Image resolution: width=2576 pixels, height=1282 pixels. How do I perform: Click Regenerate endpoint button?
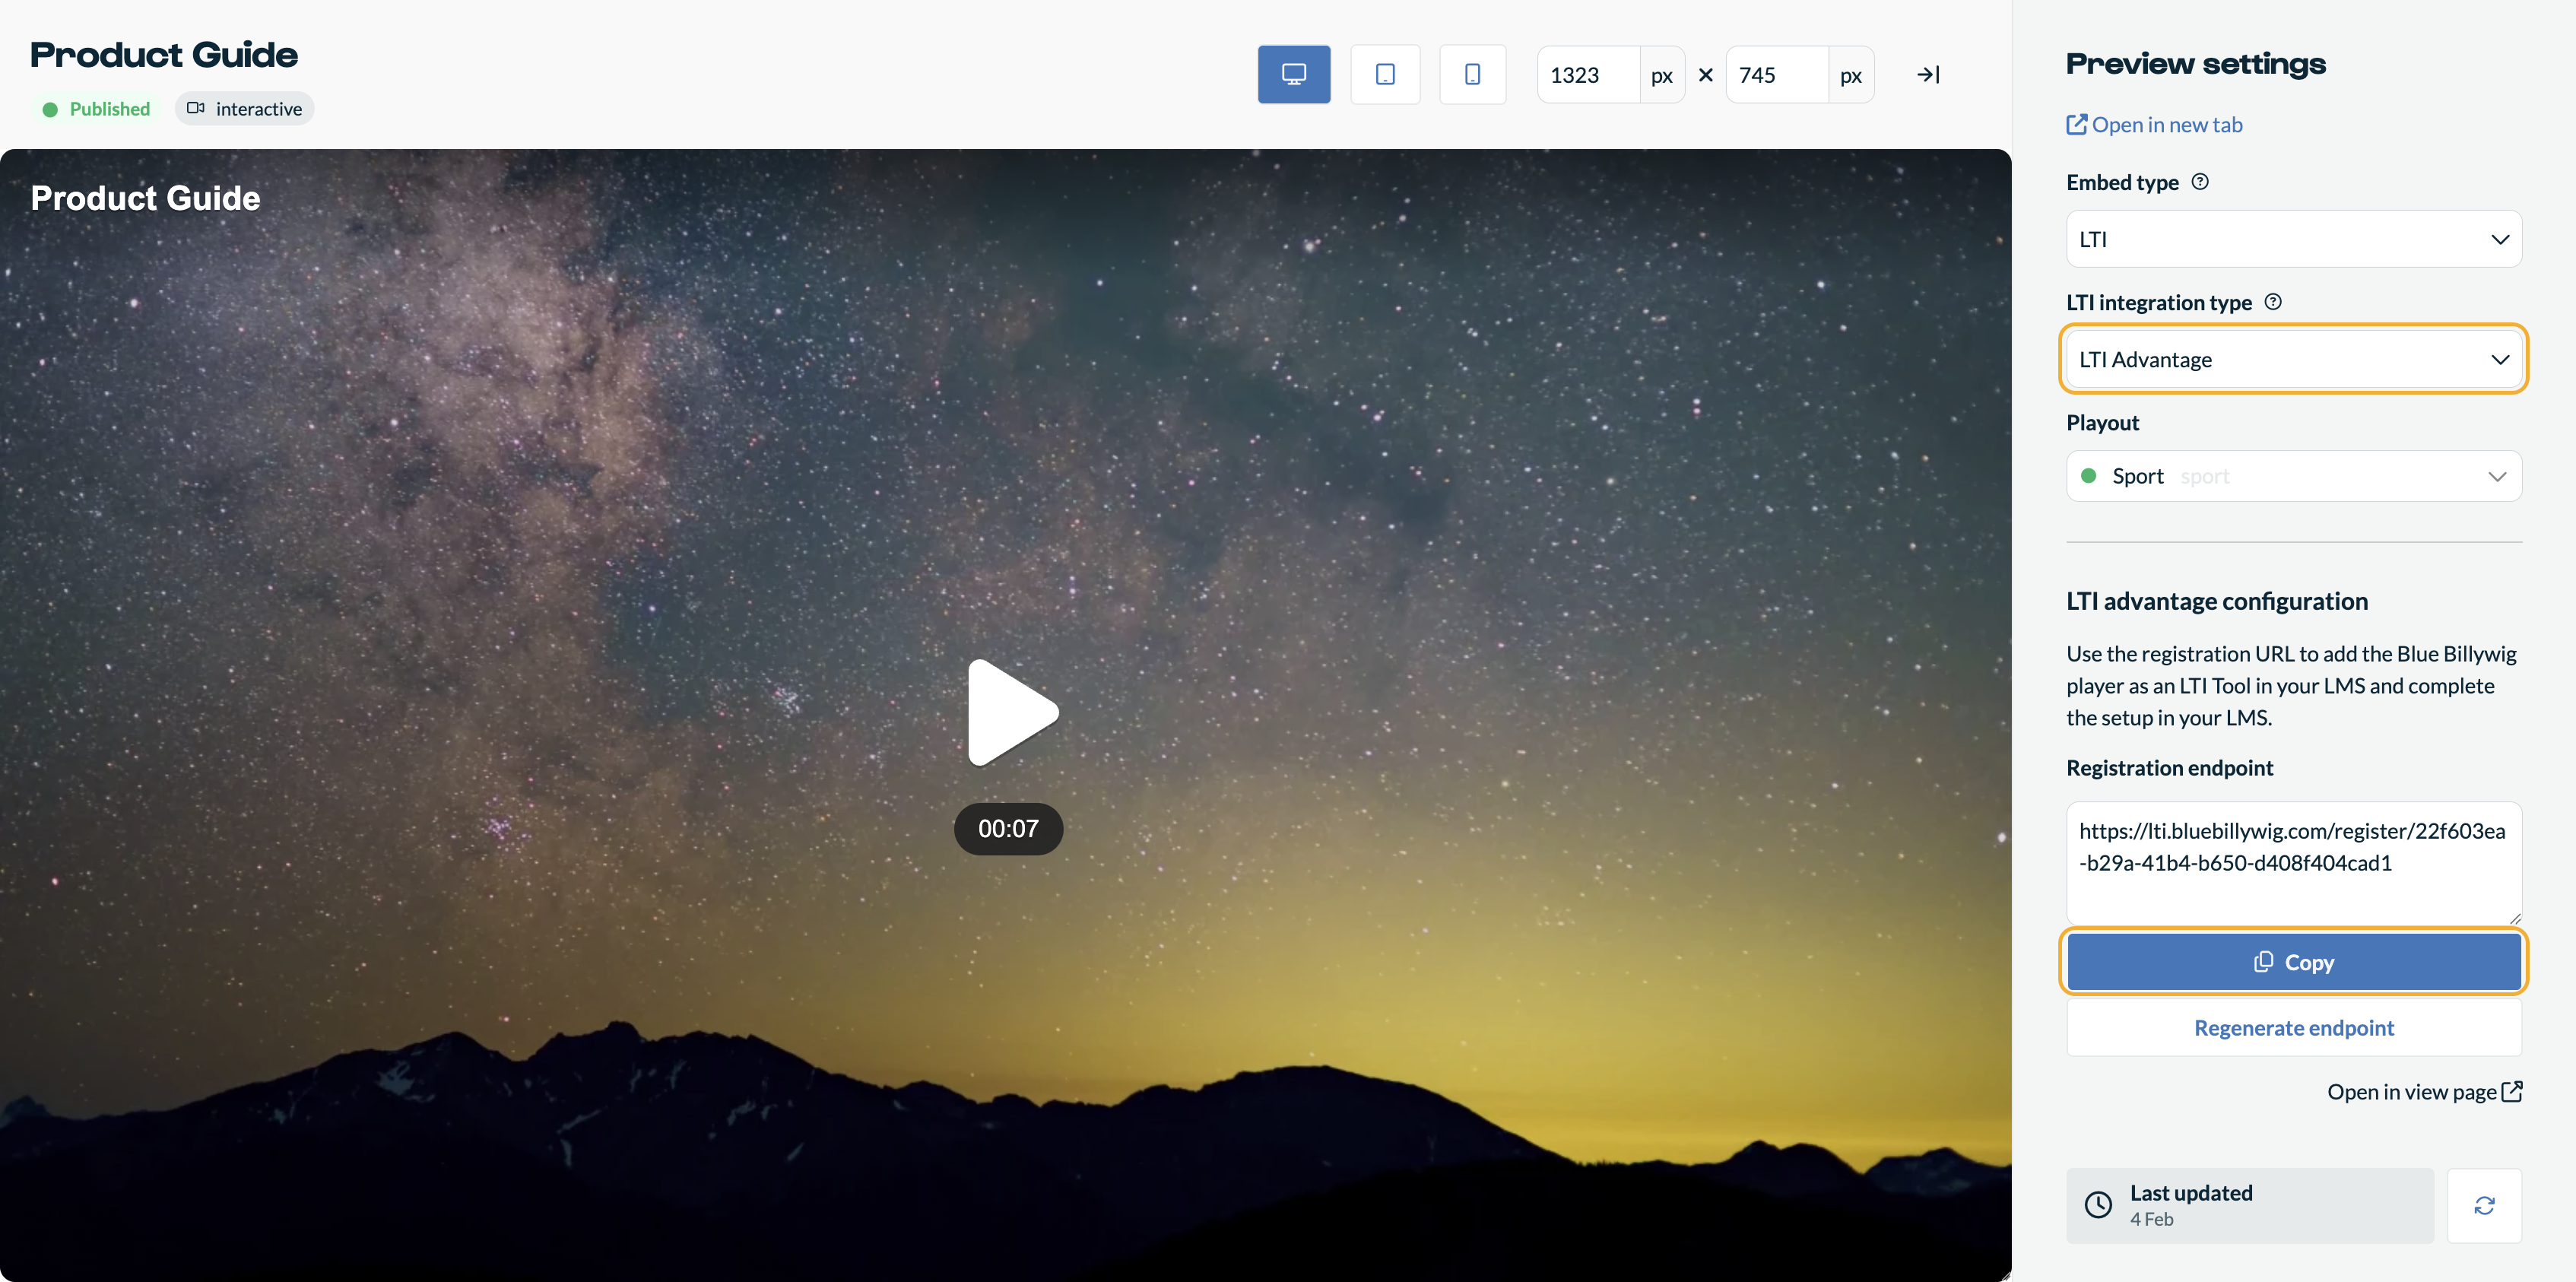coord(2293,1028)
